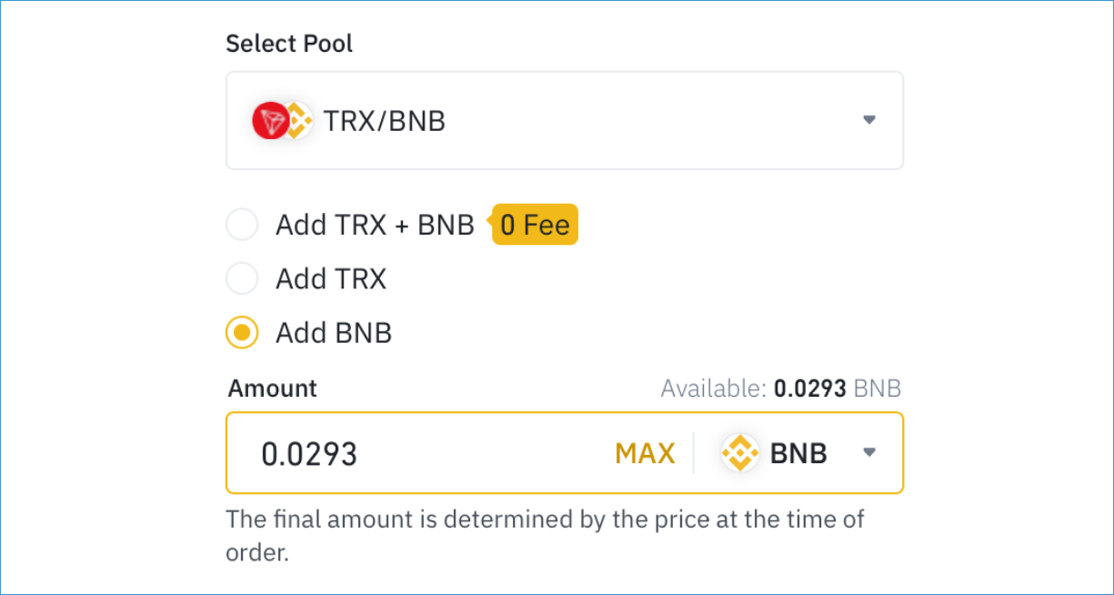Select the Add TRX + BNB radio button
The image size is (1114, 595).
click(242, 225)
